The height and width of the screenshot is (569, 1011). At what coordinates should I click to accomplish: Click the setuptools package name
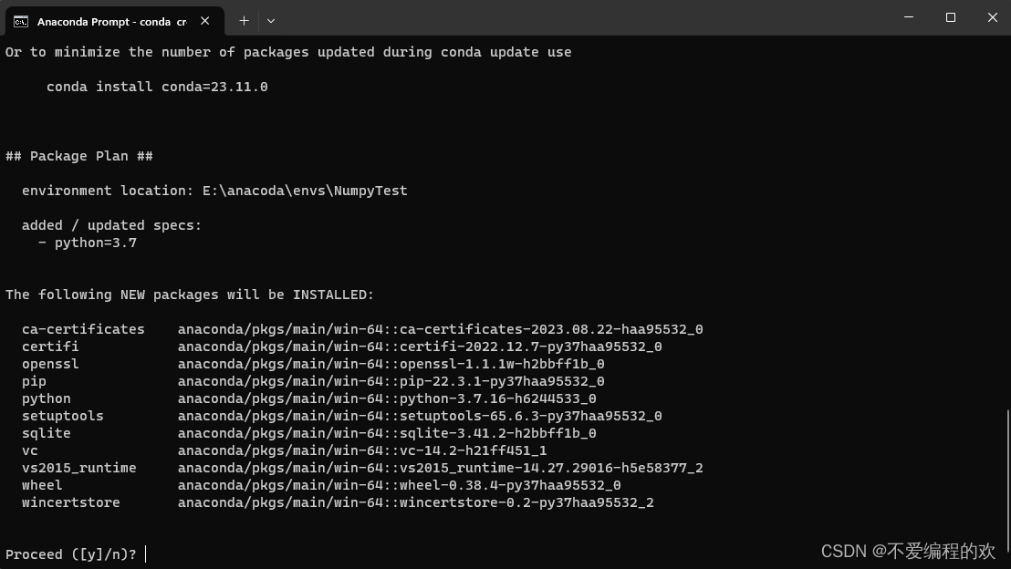[63, 417]
